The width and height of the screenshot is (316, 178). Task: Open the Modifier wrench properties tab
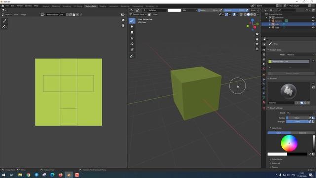[264, 79]
